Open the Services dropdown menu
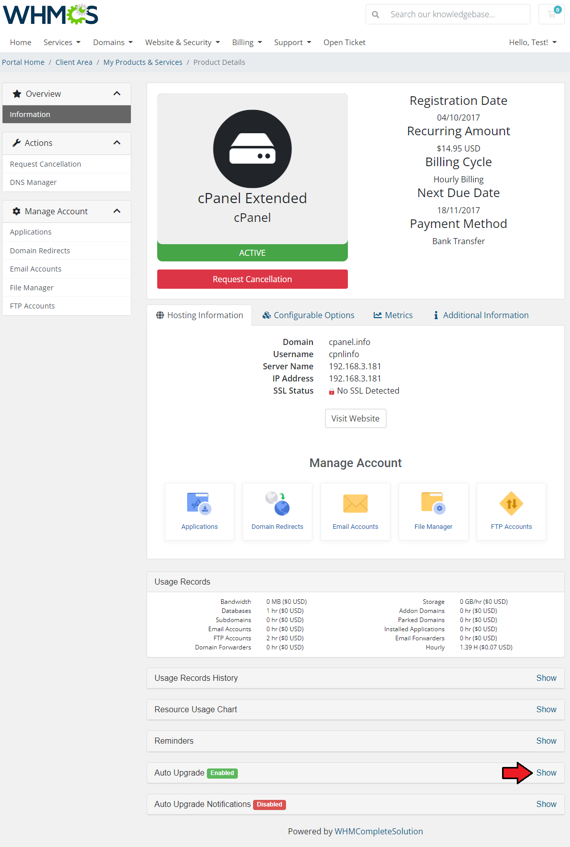 click(x=62, y=43)
